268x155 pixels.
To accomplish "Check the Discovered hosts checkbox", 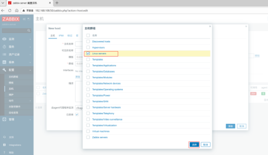I will click(x=88, y=41).
